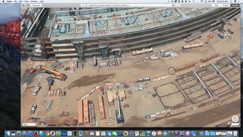This screenshot has width=243, height=137.
Task: Open the AirPlay display menu
Action: (x=206, y=2)
